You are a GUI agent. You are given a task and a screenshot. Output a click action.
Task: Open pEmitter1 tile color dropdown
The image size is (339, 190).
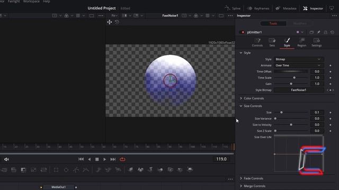[x=300, y=32]
